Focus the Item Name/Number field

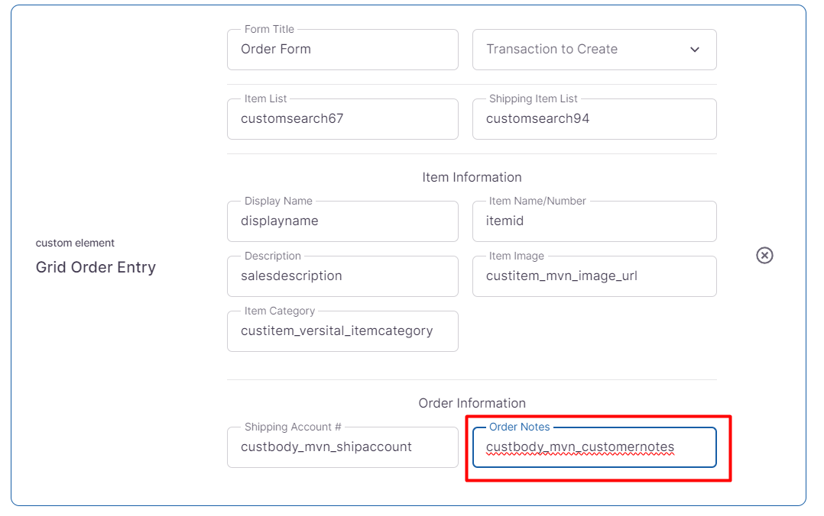(594, 221)
